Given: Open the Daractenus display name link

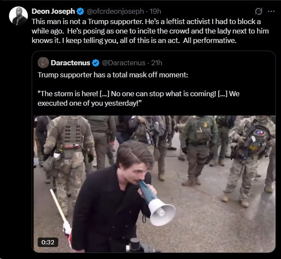Looking at the screenshot, I should pos(70,63).
